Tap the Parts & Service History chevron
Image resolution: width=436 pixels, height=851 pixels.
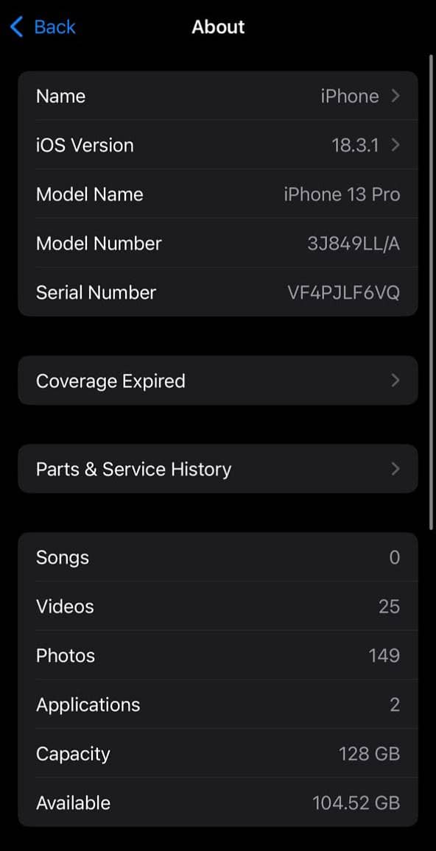[x=395, y=469]
